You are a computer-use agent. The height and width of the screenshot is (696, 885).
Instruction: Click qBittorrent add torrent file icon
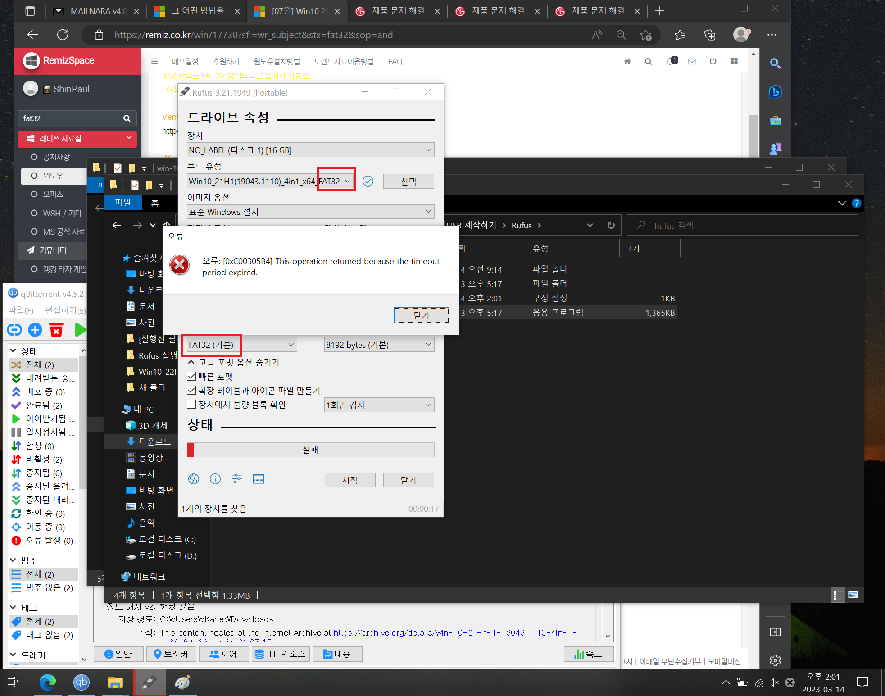[35, 330]
